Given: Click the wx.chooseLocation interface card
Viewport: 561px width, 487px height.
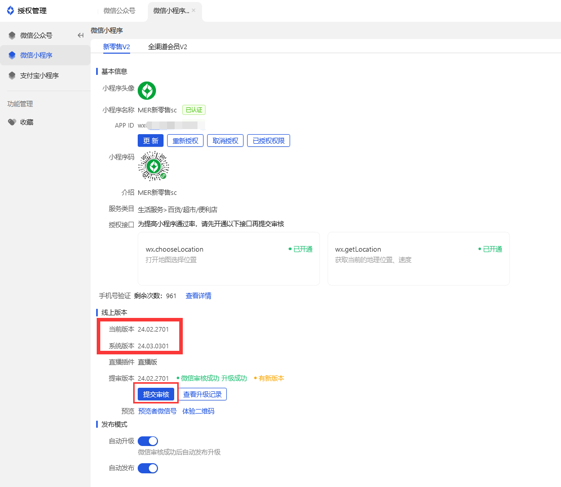Looking at the screenshot, I should point(229,259).
